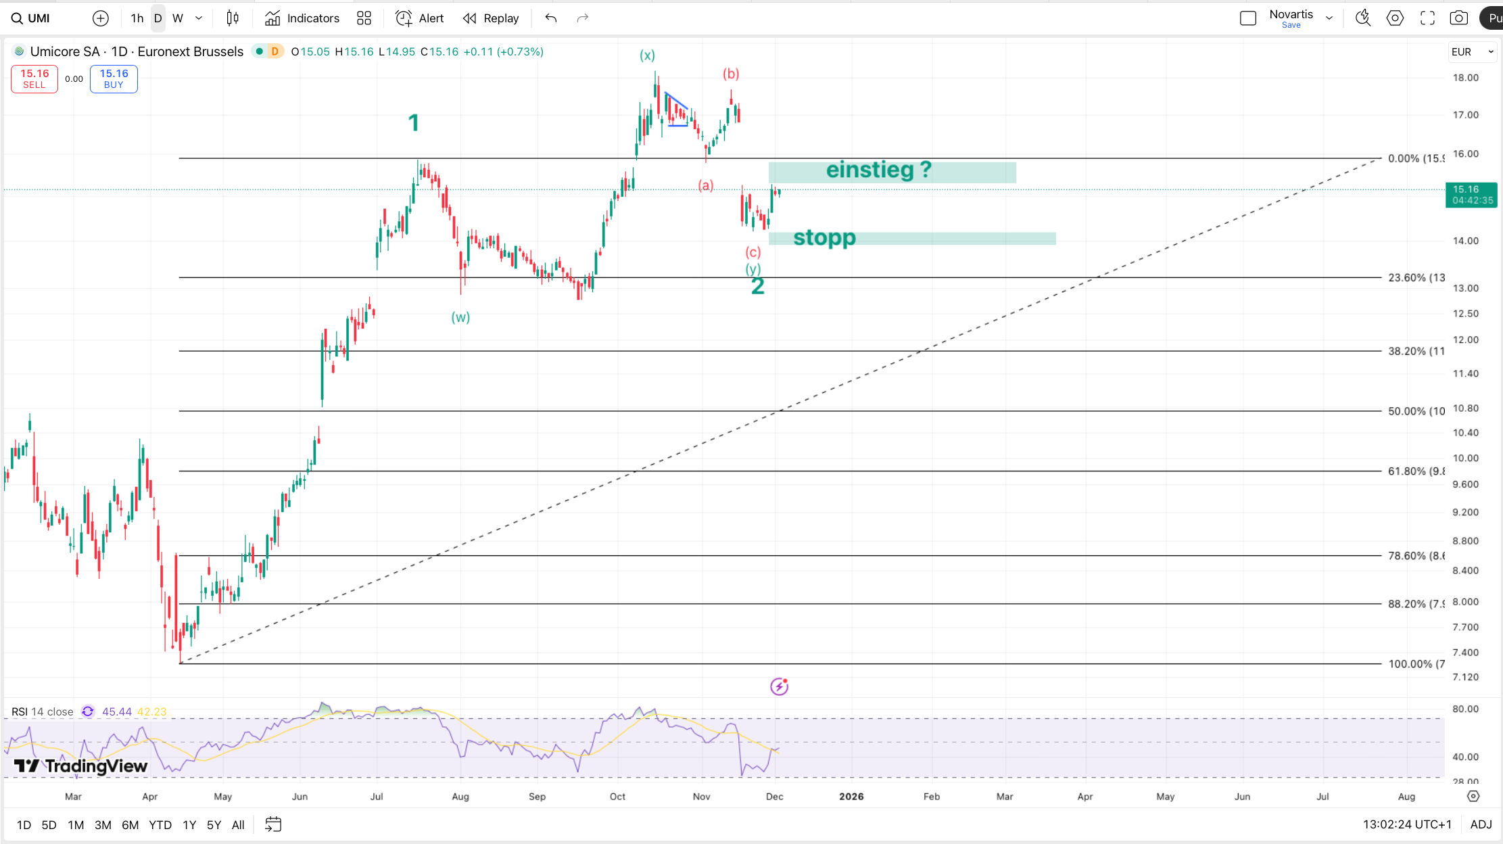Enter fullscreen chart mode
1503x844 pixels.
(1427, 18)
